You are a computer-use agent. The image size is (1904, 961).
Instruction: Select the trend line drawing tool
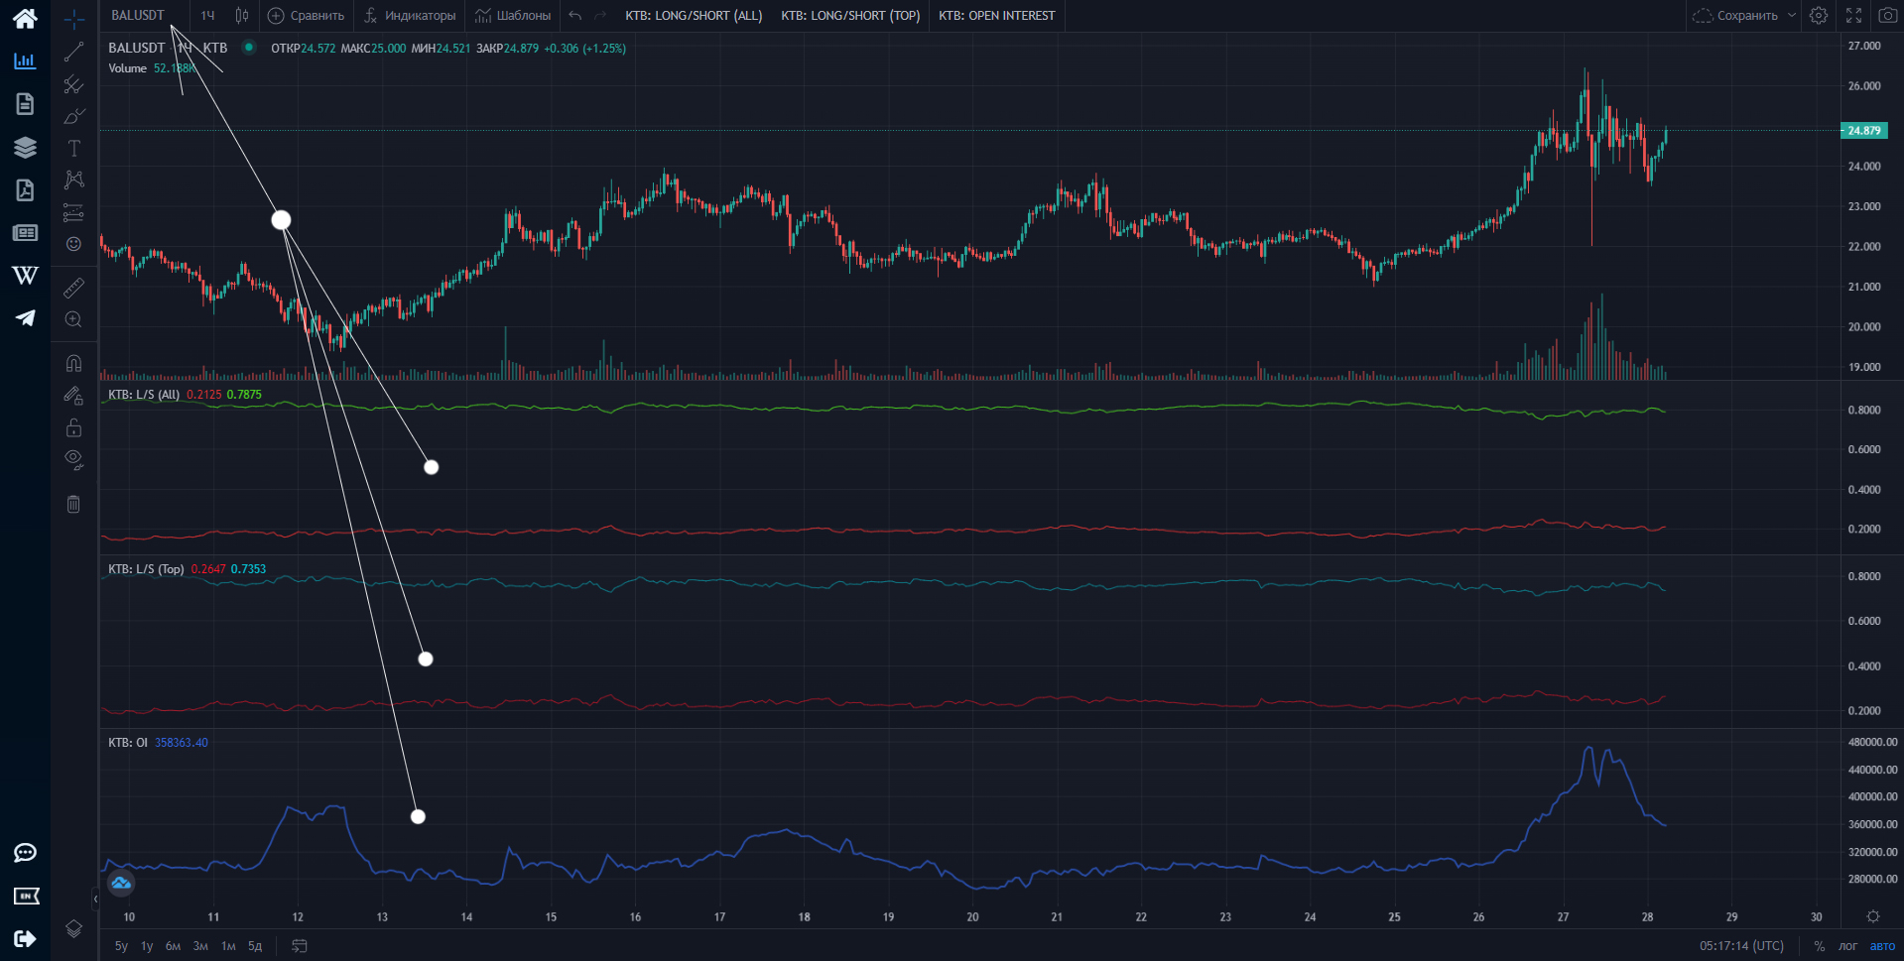click(74, 52)
